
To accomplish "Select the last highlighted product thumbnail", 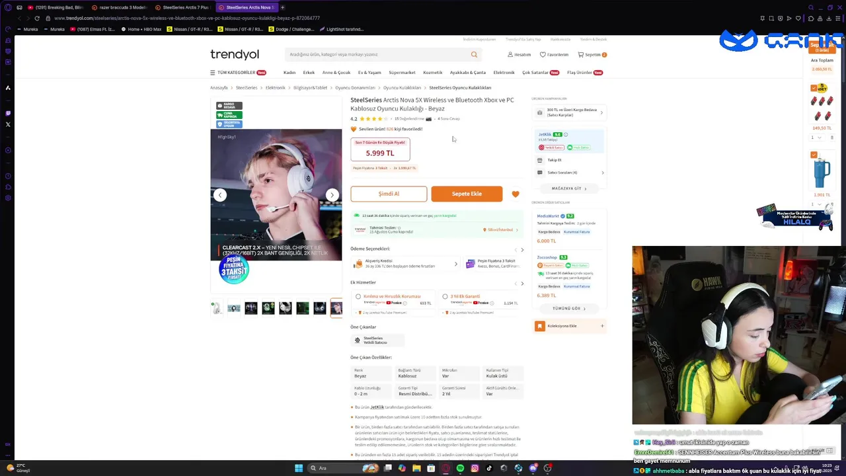I will pyautogui.click(x=336, y=308).
